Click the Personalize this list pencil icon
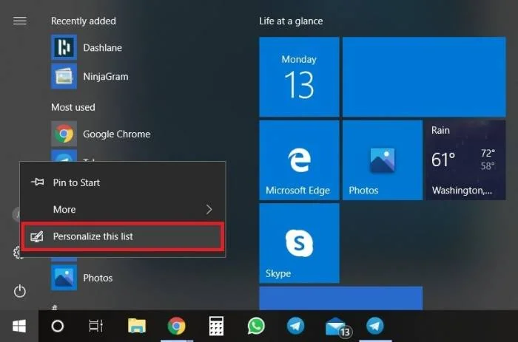Screen dimensions: 518x342 pos(37,236)
